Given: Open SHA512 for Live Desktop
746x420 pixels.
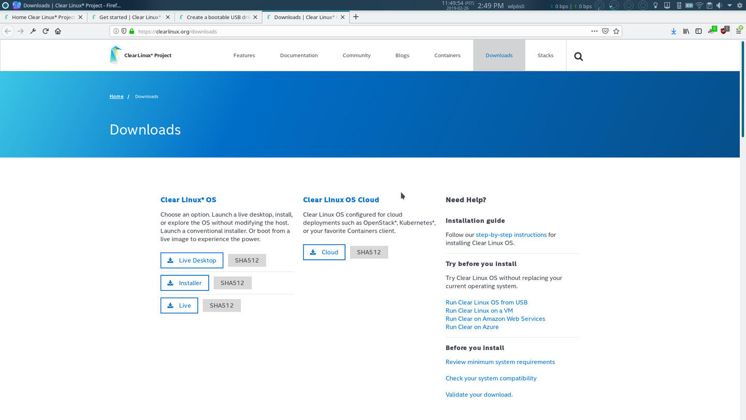Looking at the screenshot, I should point(247,260).
